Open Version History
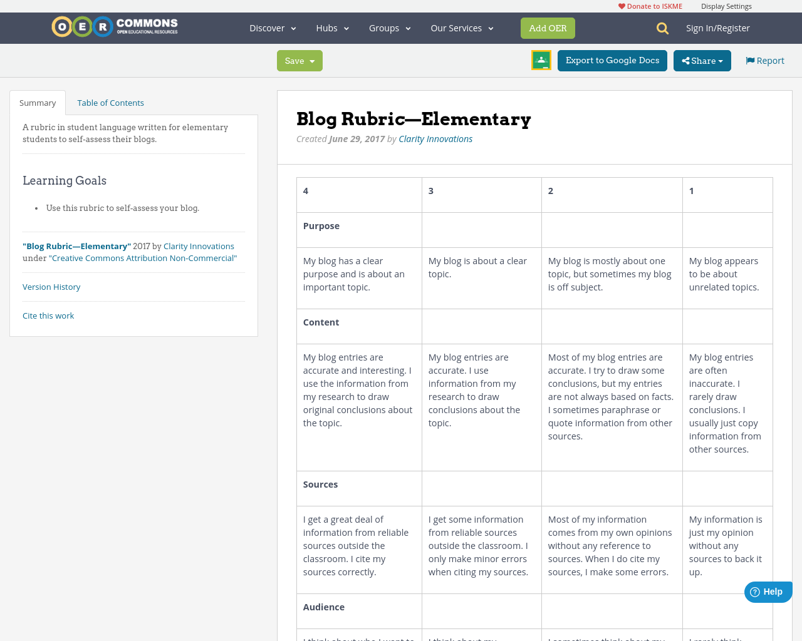Image resolution: width=802 pixels, height=641 pixels. [51, 287]
